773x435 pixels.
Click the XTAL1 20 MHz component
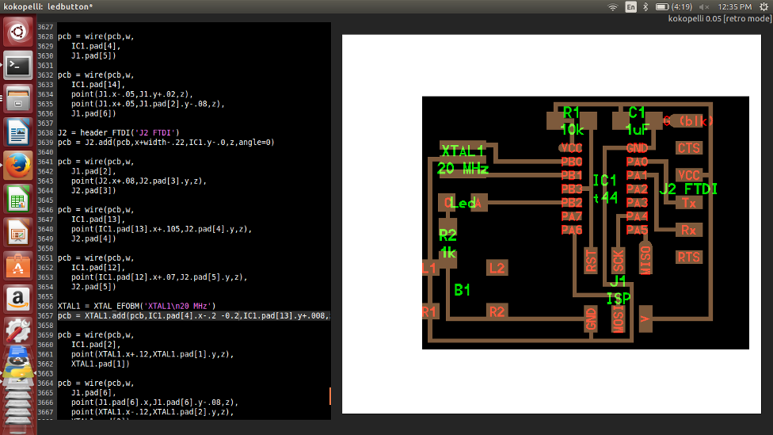(x=463, y=160)
